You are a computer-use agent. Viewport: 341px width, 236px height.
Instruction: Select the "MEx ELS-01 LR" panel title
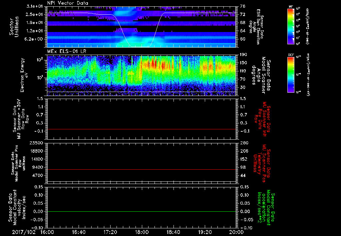(66, 51)
